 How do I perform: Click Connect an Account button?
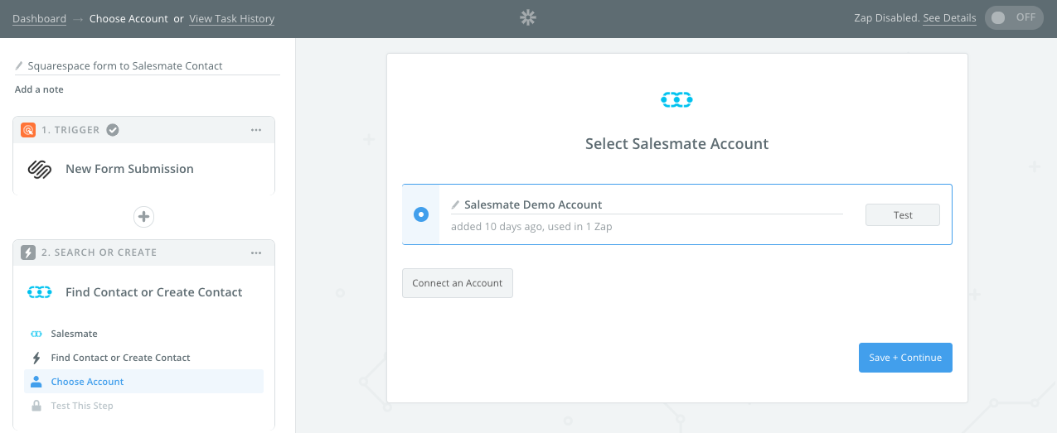[x=458, y=283]
